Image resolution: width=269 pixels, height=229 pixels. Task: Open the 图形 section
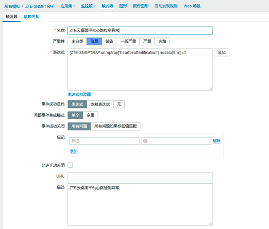pyautogui.click(x=123, y=6)
